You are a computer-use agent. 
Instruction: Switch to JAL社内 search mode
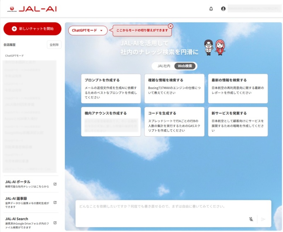pos(164,66)
